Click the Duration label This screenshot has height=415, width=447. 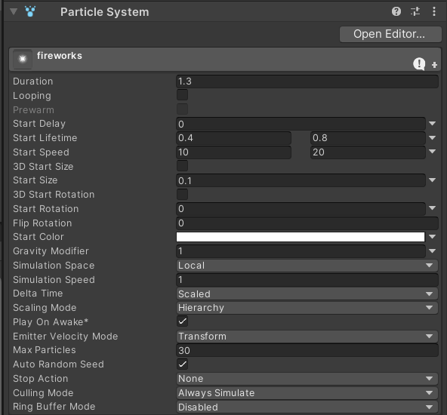33,81
